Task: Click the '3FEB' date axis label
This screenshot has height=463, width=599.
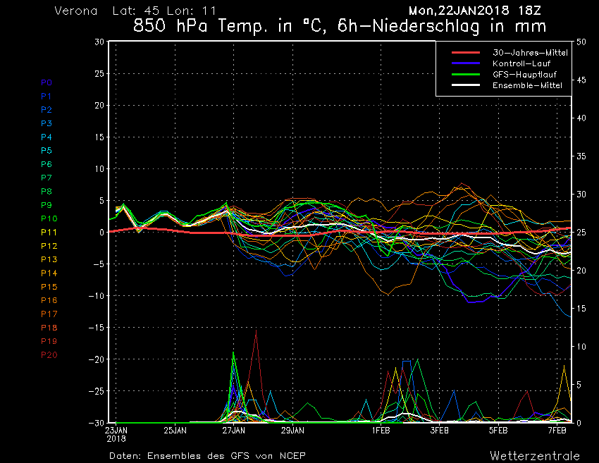Action: [x=439, y=431]
